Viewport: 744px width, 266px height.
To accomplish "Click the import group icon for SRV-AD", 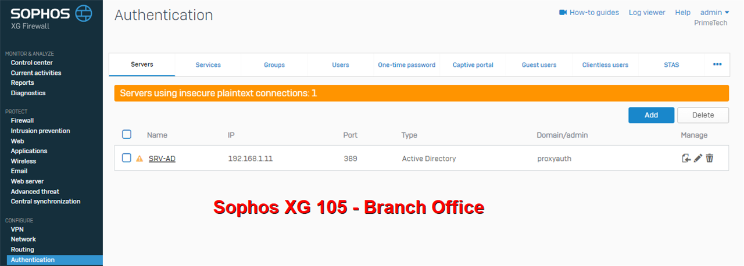I will 686,158.
